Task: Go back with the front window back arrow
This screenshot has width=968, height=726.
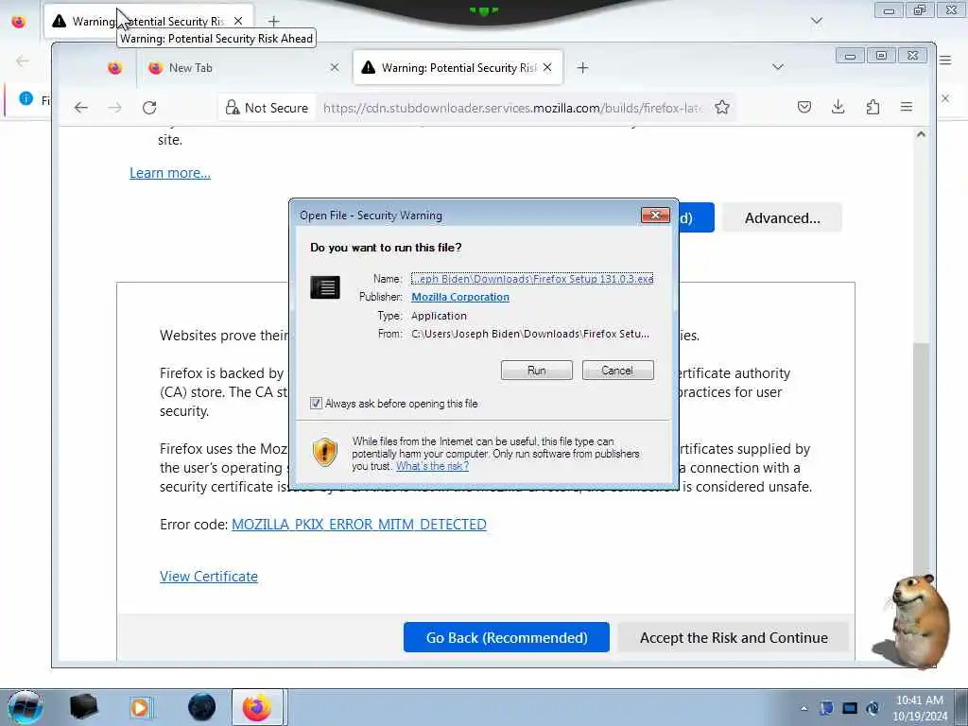Action: tap(81, 108)
